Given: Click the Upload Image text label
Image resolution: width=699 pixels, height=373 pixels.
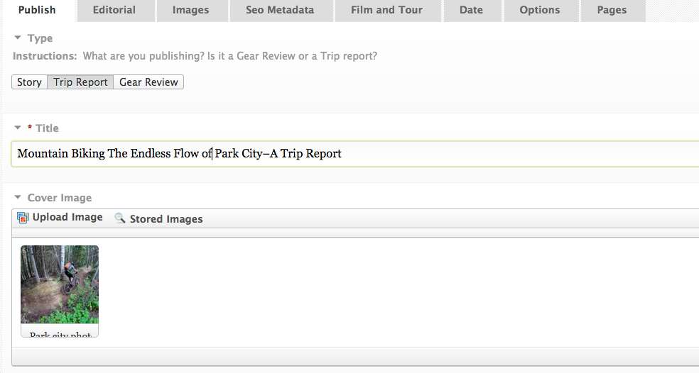Looking at the screenshot, I should pos(67,217).
